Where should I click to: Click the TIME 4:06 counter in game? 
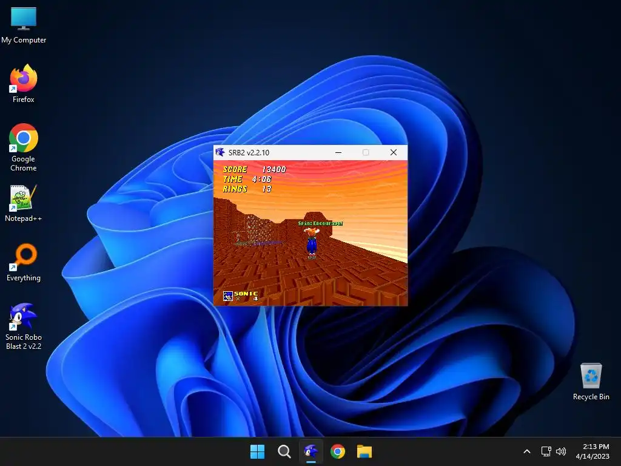point(247,179)
